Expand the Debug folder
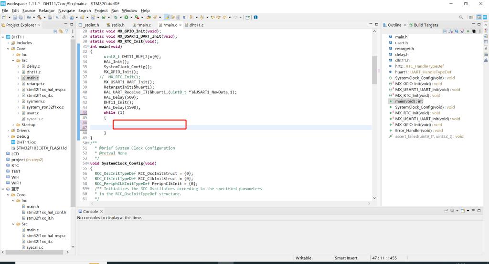The height and width of the screenshot is (264, 489). click(8, 136)
